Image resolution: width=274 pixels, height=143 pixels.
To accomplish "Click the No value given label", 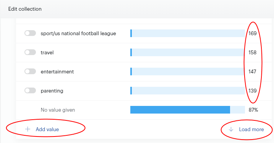I will point(58,110).
